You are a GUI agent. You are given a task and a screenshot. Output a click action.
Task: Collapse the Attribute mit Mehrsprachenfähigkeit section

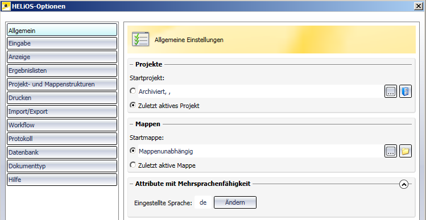coord(404,184)
